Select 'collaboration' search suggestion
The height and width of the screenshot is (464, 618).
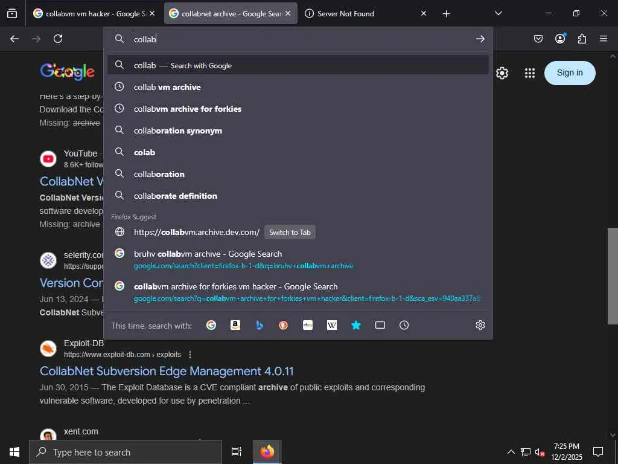(298, 173)
